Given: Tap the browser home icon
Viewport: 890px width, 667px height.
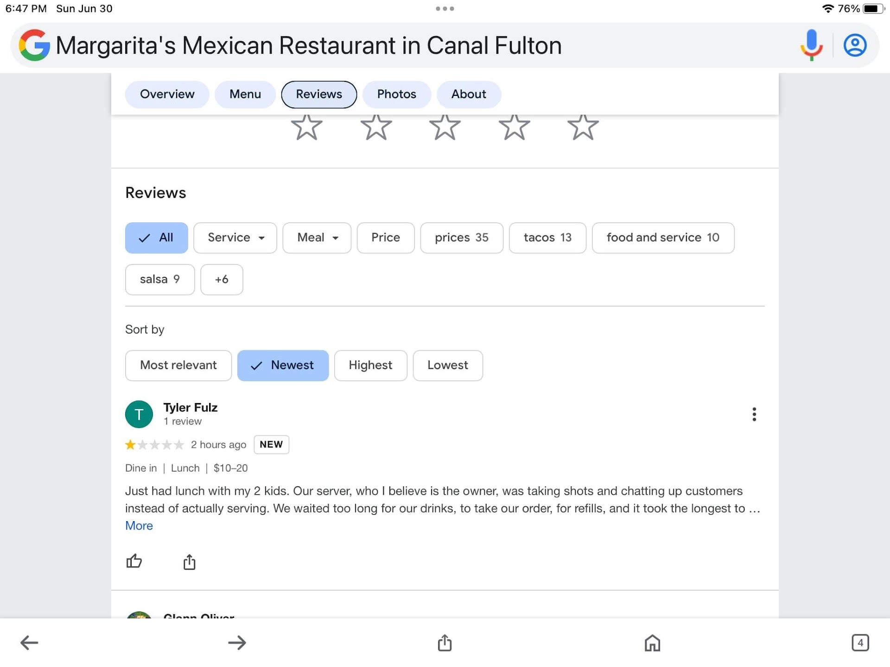Looking at the screenshot, I should (652, 642).
